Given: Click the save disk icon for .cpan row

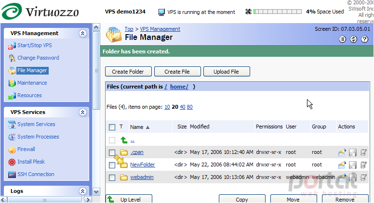Looking at the screenshot, I should [x=353, y=152].
